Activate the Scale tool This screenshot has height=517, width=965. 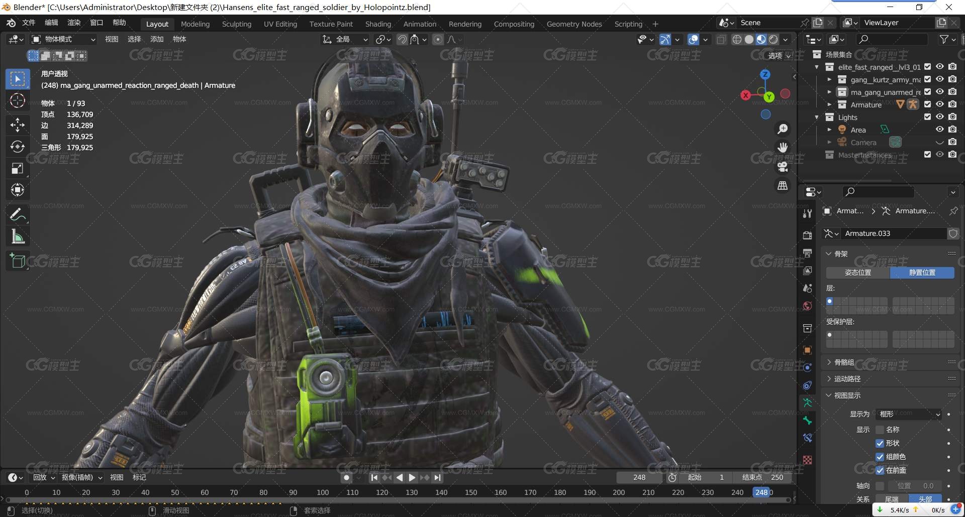18,168
